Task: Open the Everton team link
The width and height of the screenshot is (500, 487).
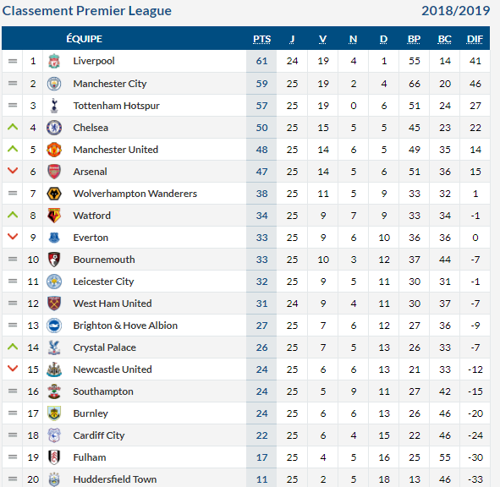Action: click(x=91, y=238)
